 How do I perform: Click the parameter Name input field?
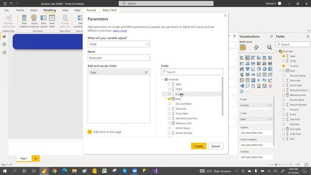(x=119, y=58)
